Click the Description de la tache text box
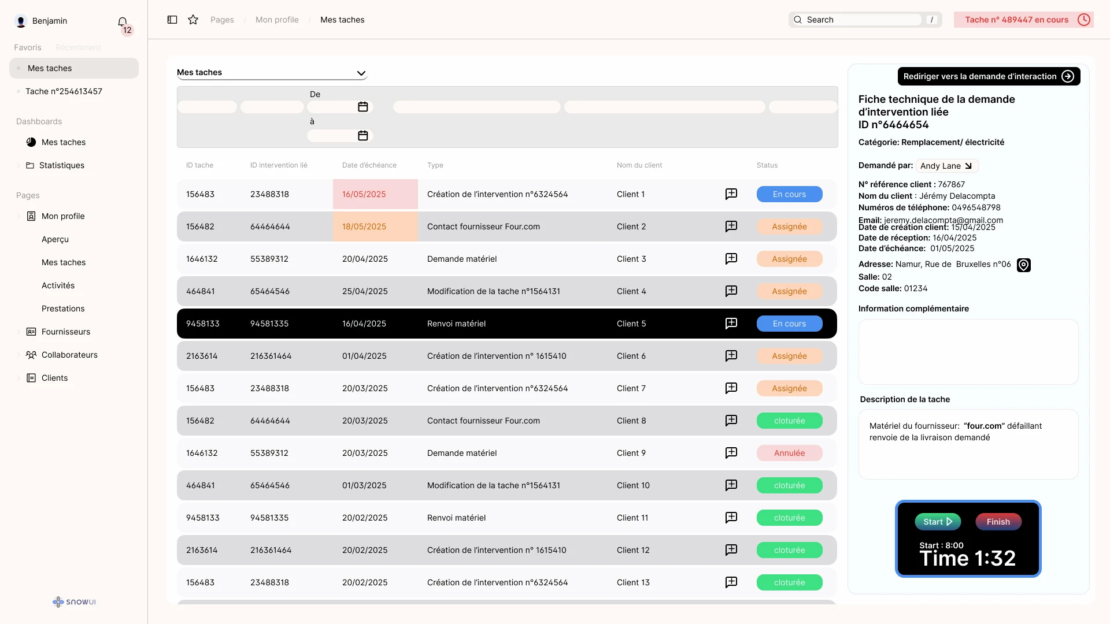Viewport: 1110px width, 624px height. [968, 444]
